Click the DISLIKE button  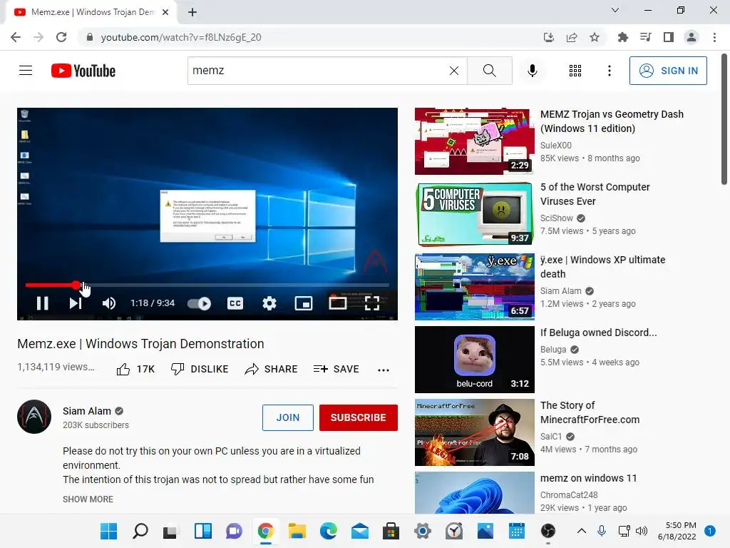pos(200,369)
